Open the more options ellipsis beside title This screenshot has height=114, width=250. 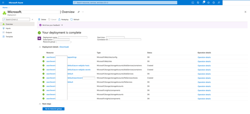pyautogui.click(x=83, y=12)
